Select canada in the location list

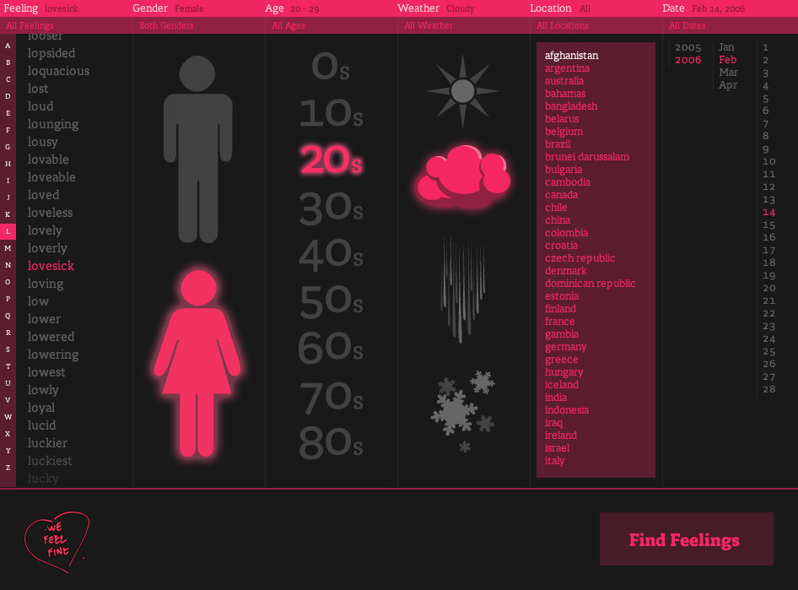point(561,195)
